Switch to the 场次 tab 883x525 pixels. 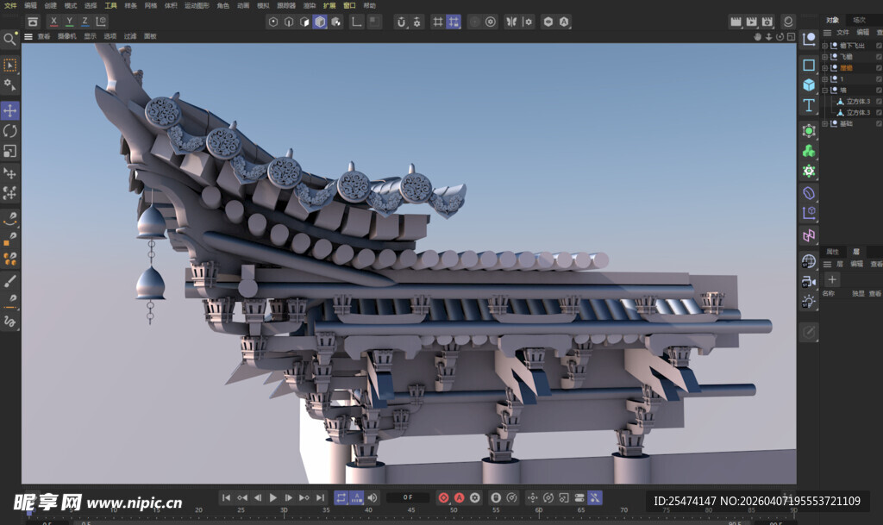click(859, 20)
